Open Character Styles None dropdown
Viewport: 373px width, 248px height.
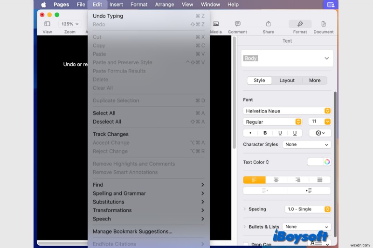(x=307, y=145)
